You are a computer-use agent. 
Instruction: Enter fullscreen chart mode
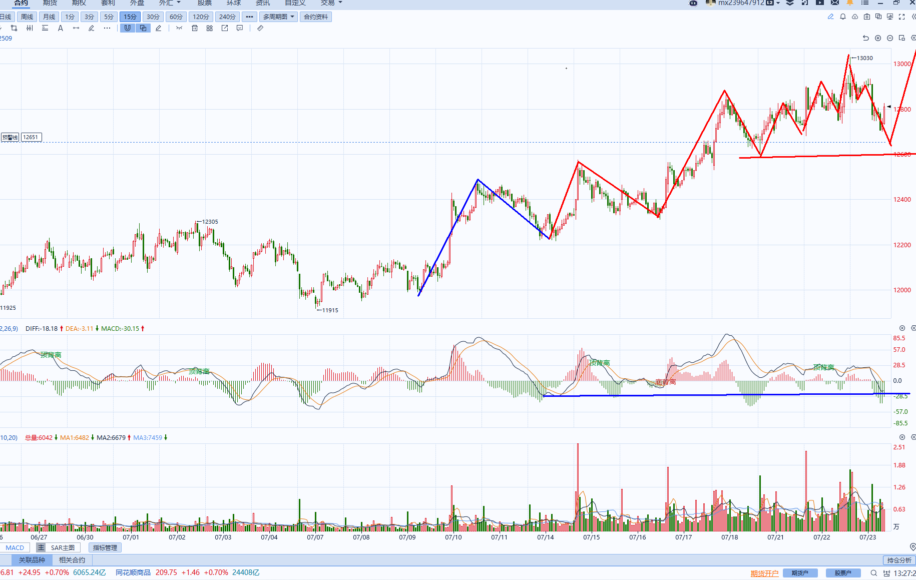click(902, 17)
